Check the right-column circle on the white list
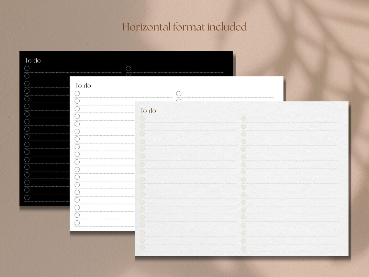The height and width of the screenshot is (277, 369). click(x=178, y=93)
